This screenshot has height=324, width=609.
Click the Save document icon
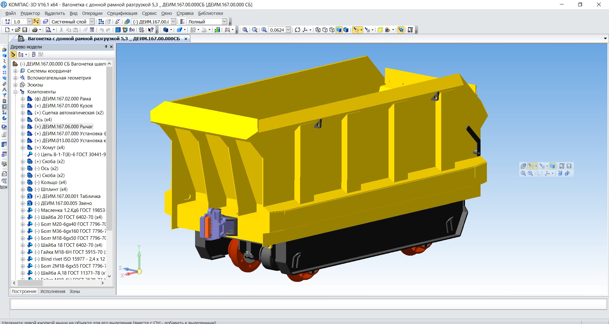pyautogui.click(x=25, y=30)
